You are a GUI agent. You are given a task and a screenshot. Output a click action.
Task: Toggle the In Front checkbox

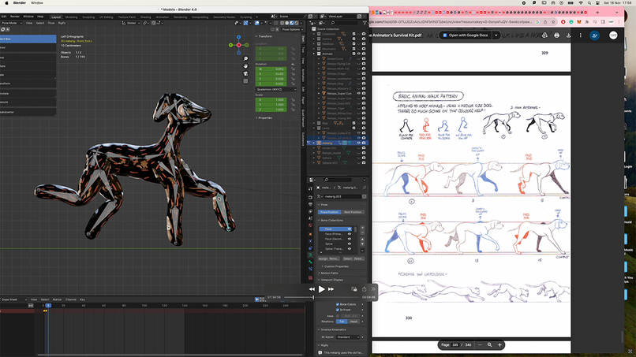tap(339, 311)
